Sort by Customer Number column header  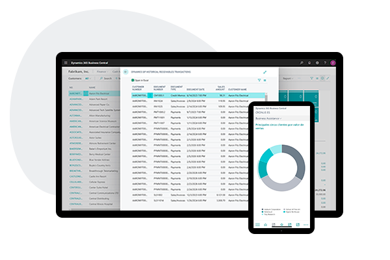point(138,88)
